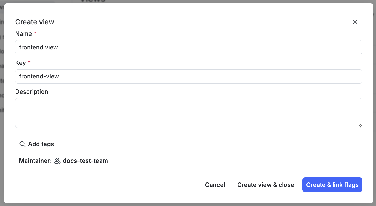This screenshot has height=206, width=376.
Task: Click the Description textarea resize handle
Action: click(x=360, y=125)
